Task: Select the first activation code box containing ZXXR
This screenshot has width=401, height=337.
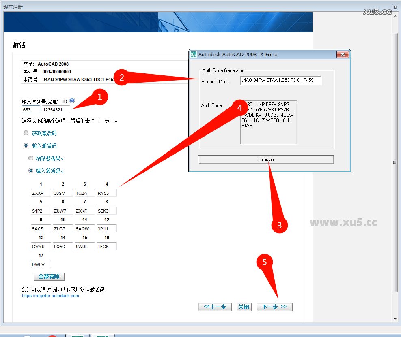Action: pos(41,193)
